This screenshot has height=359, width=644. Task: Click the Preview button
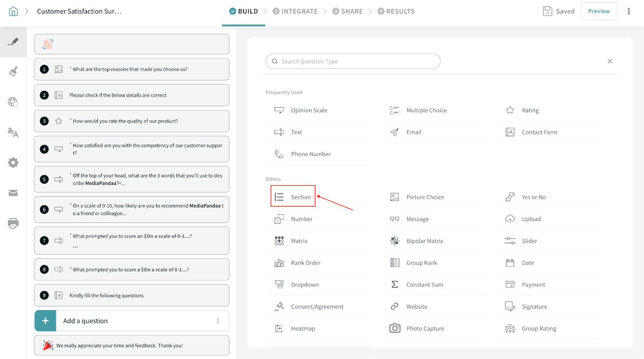(599, 11)
